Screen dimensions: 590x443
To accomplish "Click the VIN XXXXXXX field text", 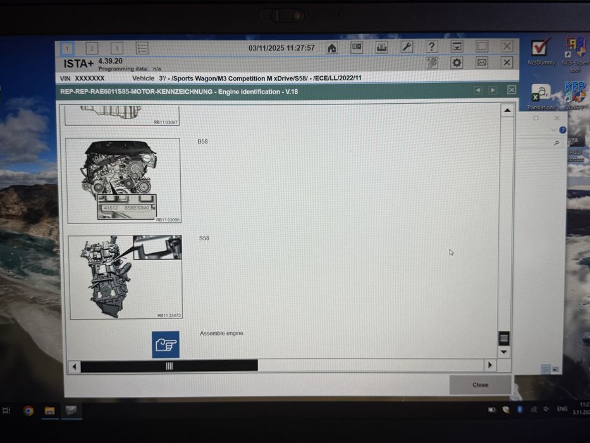I will [82, 78].
